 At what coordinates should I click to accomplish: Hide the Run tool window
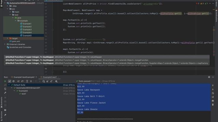pos(213,77)
